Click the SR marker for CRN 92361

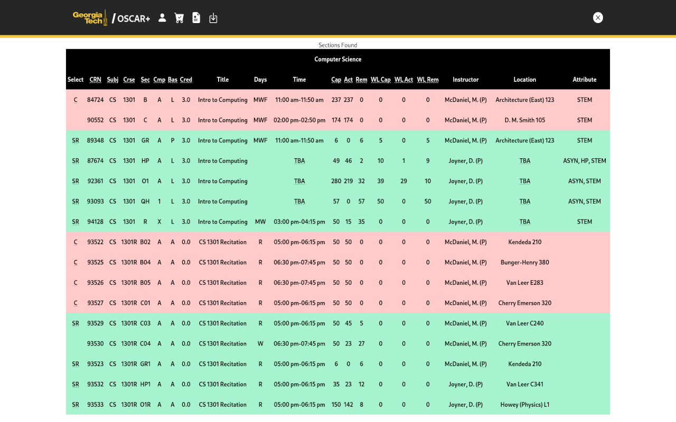(76, 181)
